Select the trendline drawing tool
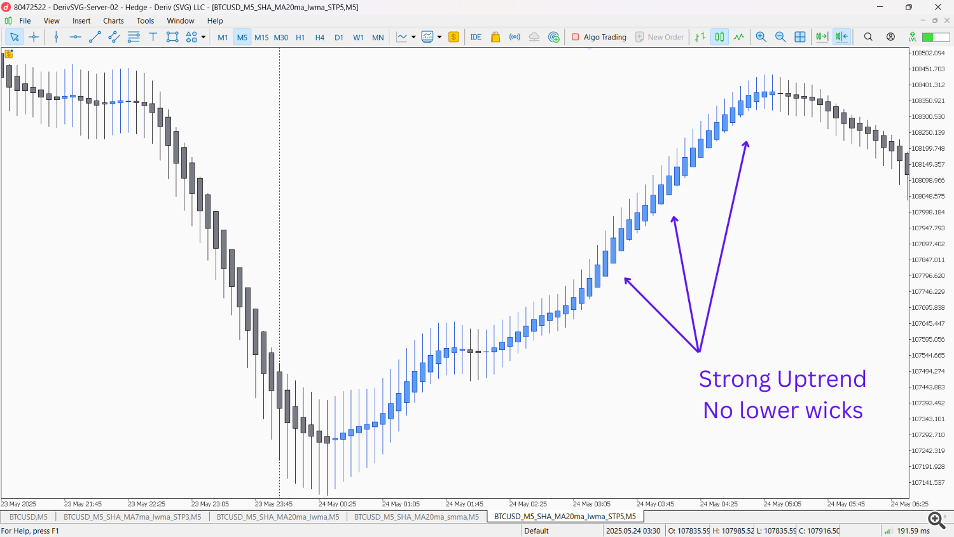The image size is (954, 537). (x=95, y=37)
